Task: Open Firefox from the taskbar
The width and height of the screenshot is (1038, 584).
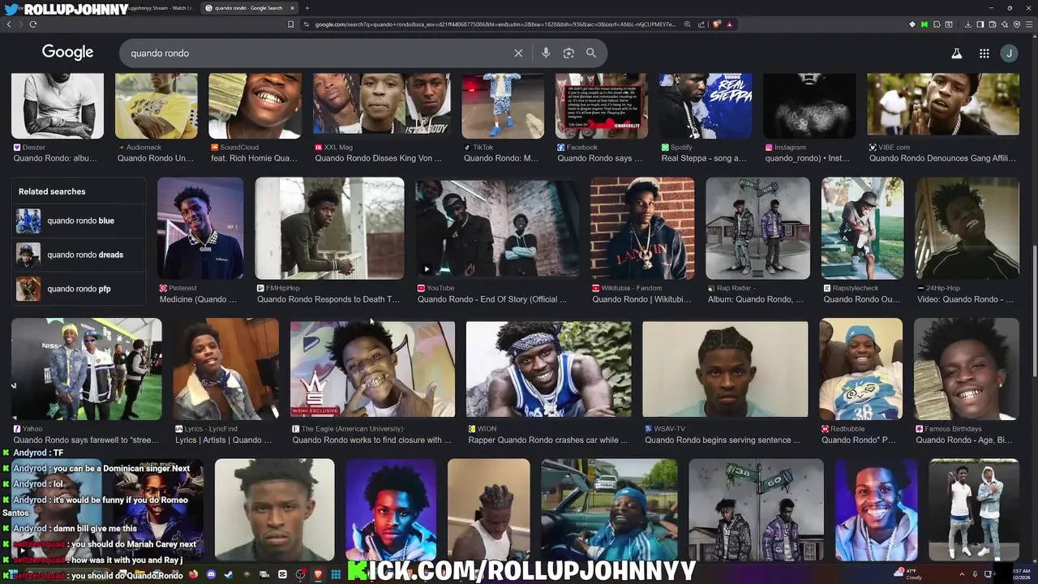Action: coord(193,574)
